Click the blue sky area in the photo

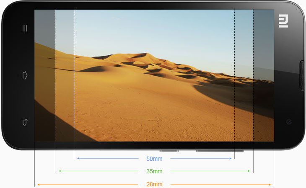(x=155, y=29)
